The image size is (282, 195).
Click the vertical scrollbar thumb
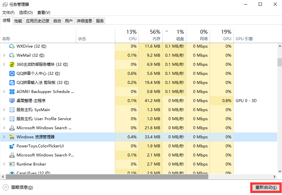click(279, 62)
